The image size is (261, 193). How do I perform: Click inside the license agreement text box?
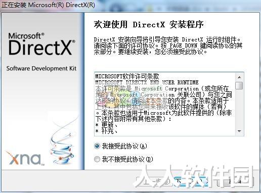pyautogui.click(x=165, y=104)
